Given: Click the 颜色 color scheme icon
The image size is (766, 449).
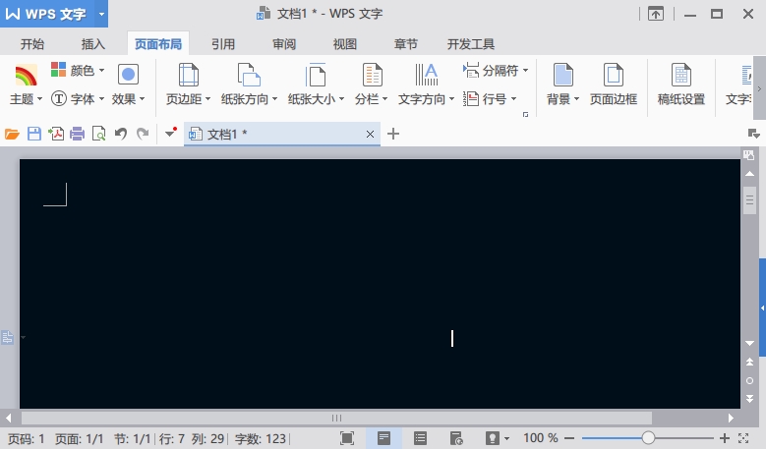Looking at the screenshot, I should click(58, 70).
